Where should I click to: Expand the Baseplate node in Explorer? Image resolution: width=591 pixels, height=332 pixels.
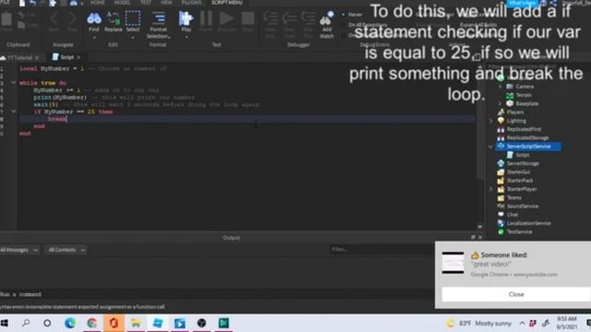pos(501,103)
